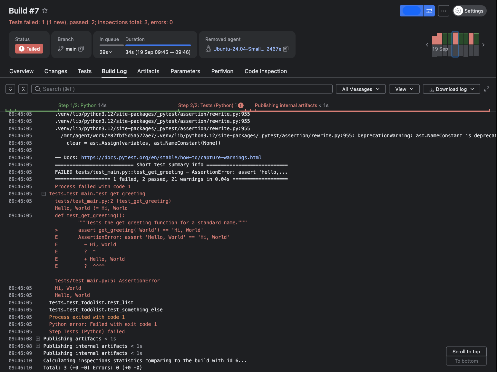497x372 pixels.
Task: Expand the in-queue 29s details
Action: coord(106,52)
